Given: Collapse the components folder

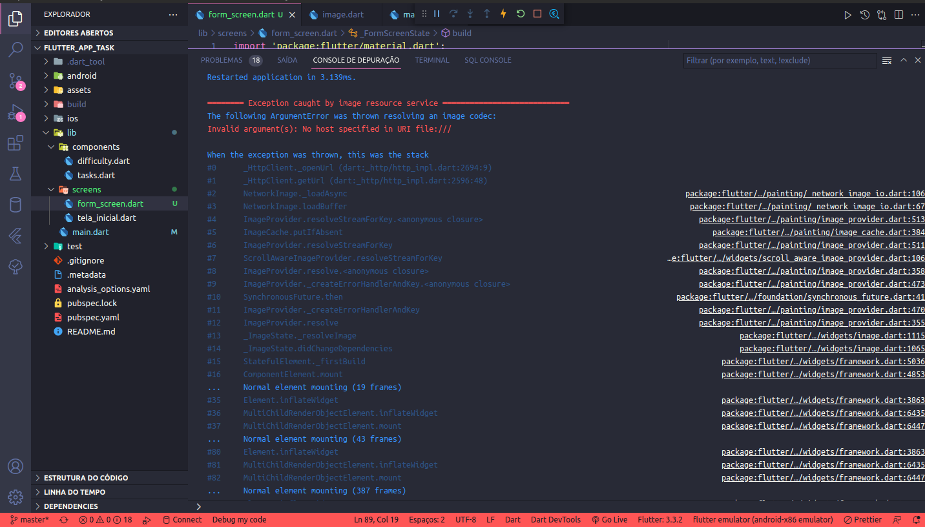Looking at the screenshot, I should (x=110, y=147).
